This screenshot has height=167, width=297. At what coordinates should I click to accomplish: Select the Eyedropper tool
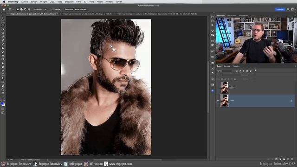coord(3,37)
